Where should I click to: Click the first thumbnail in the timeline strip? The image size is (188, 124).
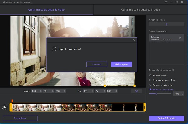click(18, 107)
